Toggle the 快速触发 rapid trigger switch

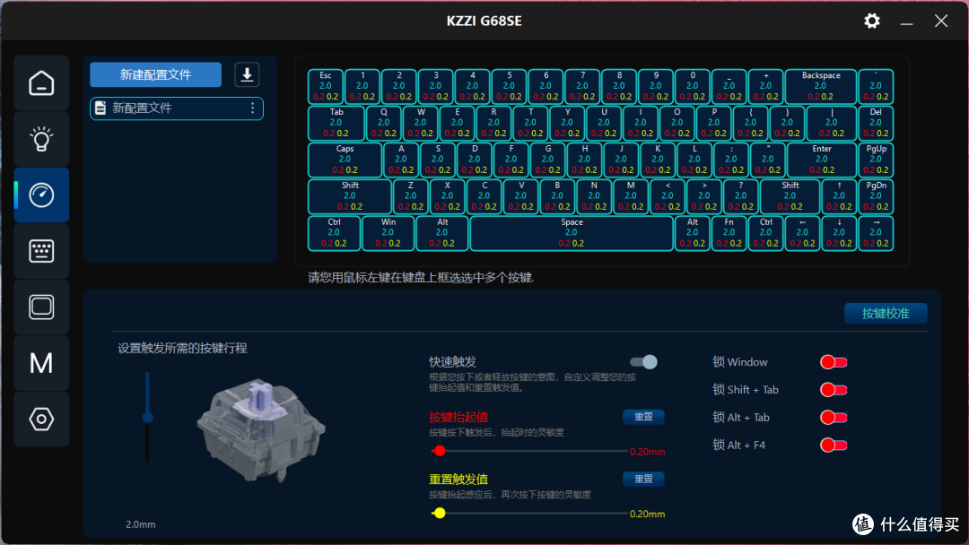[643, 361]
